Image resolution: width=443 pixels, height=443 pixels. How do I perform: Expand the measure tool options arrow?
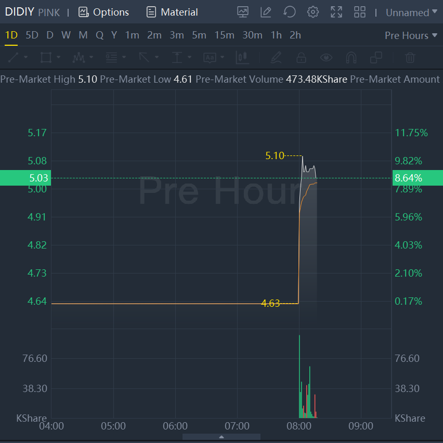[x=190, y=57]
